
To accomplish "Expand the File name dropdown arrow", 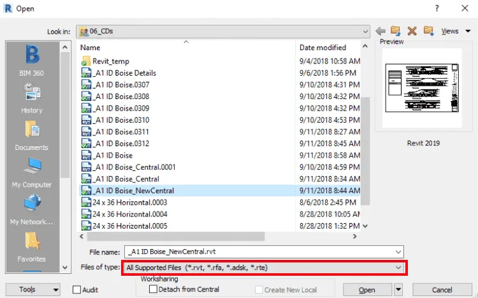I will click(398, 252).
